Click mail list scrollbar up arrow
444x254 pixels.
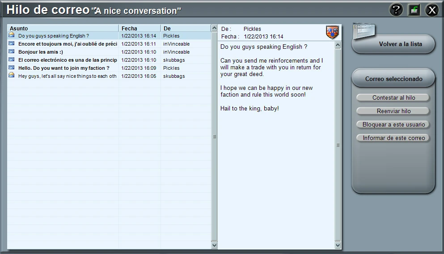tap(214, 28)
